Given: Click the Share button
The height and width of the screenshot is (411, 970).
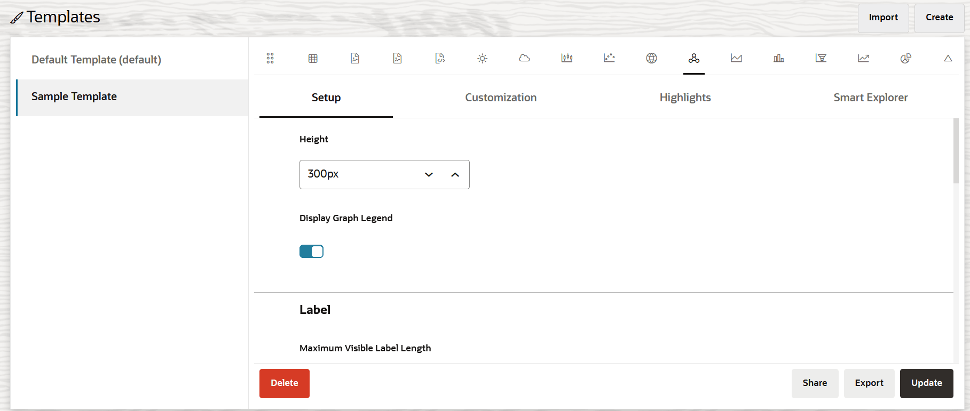Looking at the screenshot, I should [x=815, y=383].
